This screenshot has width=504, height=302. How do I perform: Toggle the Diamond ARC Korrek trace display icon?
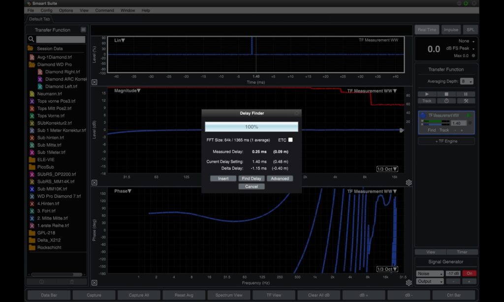[x=40, y=79]
